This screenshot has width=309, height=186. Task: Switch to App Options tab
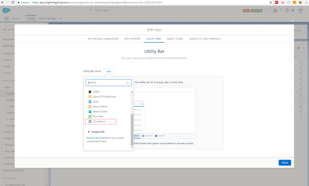(132, 39)
